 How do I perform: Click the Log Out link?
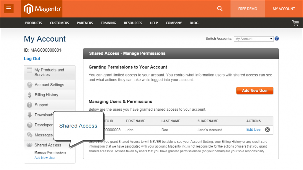point(32,59)
